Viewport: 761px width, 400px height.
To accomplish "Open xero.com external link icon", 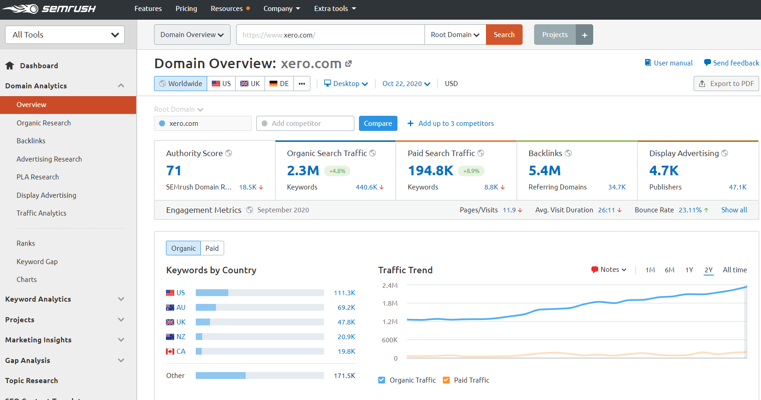I will click(x=348, y=64).
